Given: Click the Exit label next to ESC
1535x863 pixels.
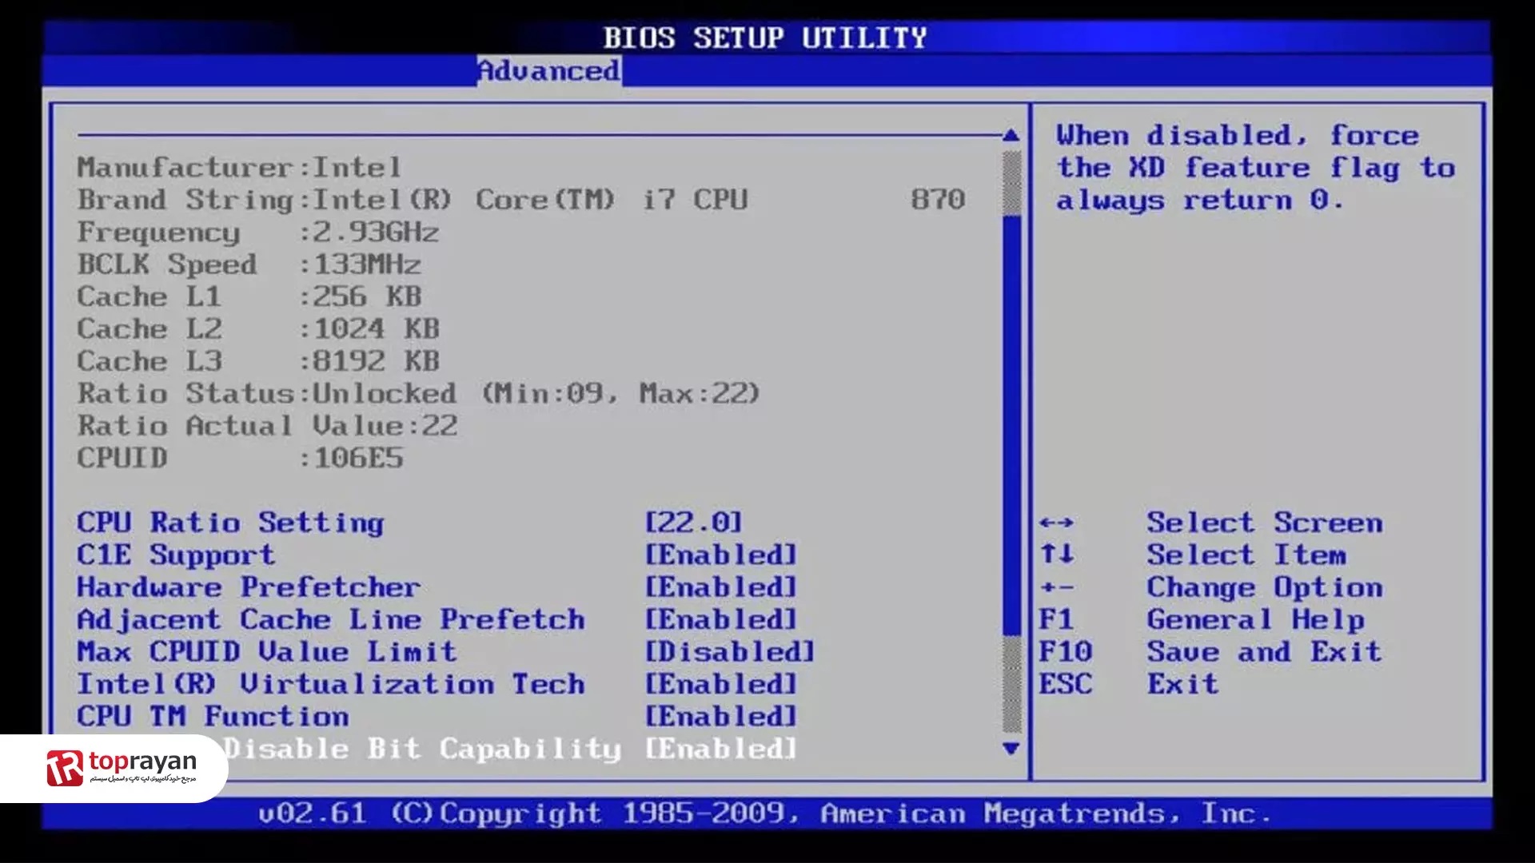Looking at the screenshot, I should pyautogui.click(x=1182, y=684).
